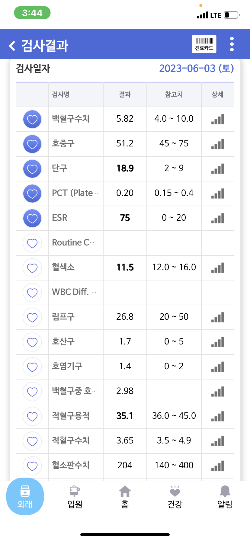Viewport: 250px width, 541px height.
Task: Open the 진료카드 barcode card
Action: (x=204, y=44)
